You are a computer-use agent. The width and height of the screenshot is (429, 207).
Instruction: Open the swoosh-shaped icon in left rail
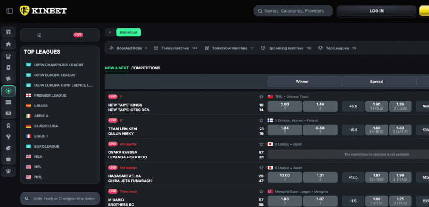(8, 148)
